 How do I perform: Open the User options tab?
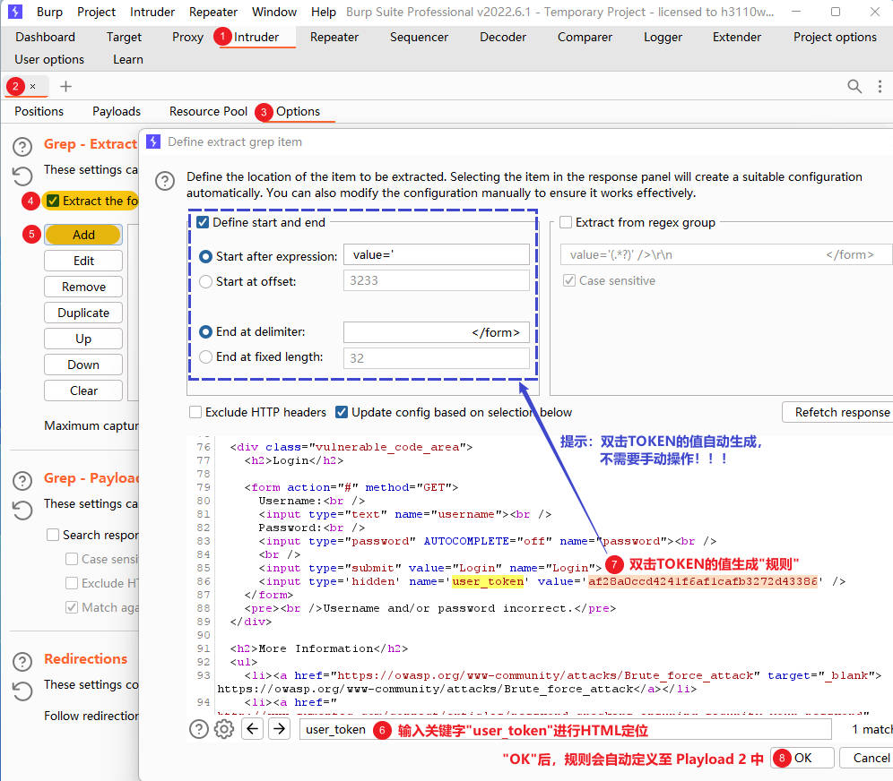(x=49, y=59)
